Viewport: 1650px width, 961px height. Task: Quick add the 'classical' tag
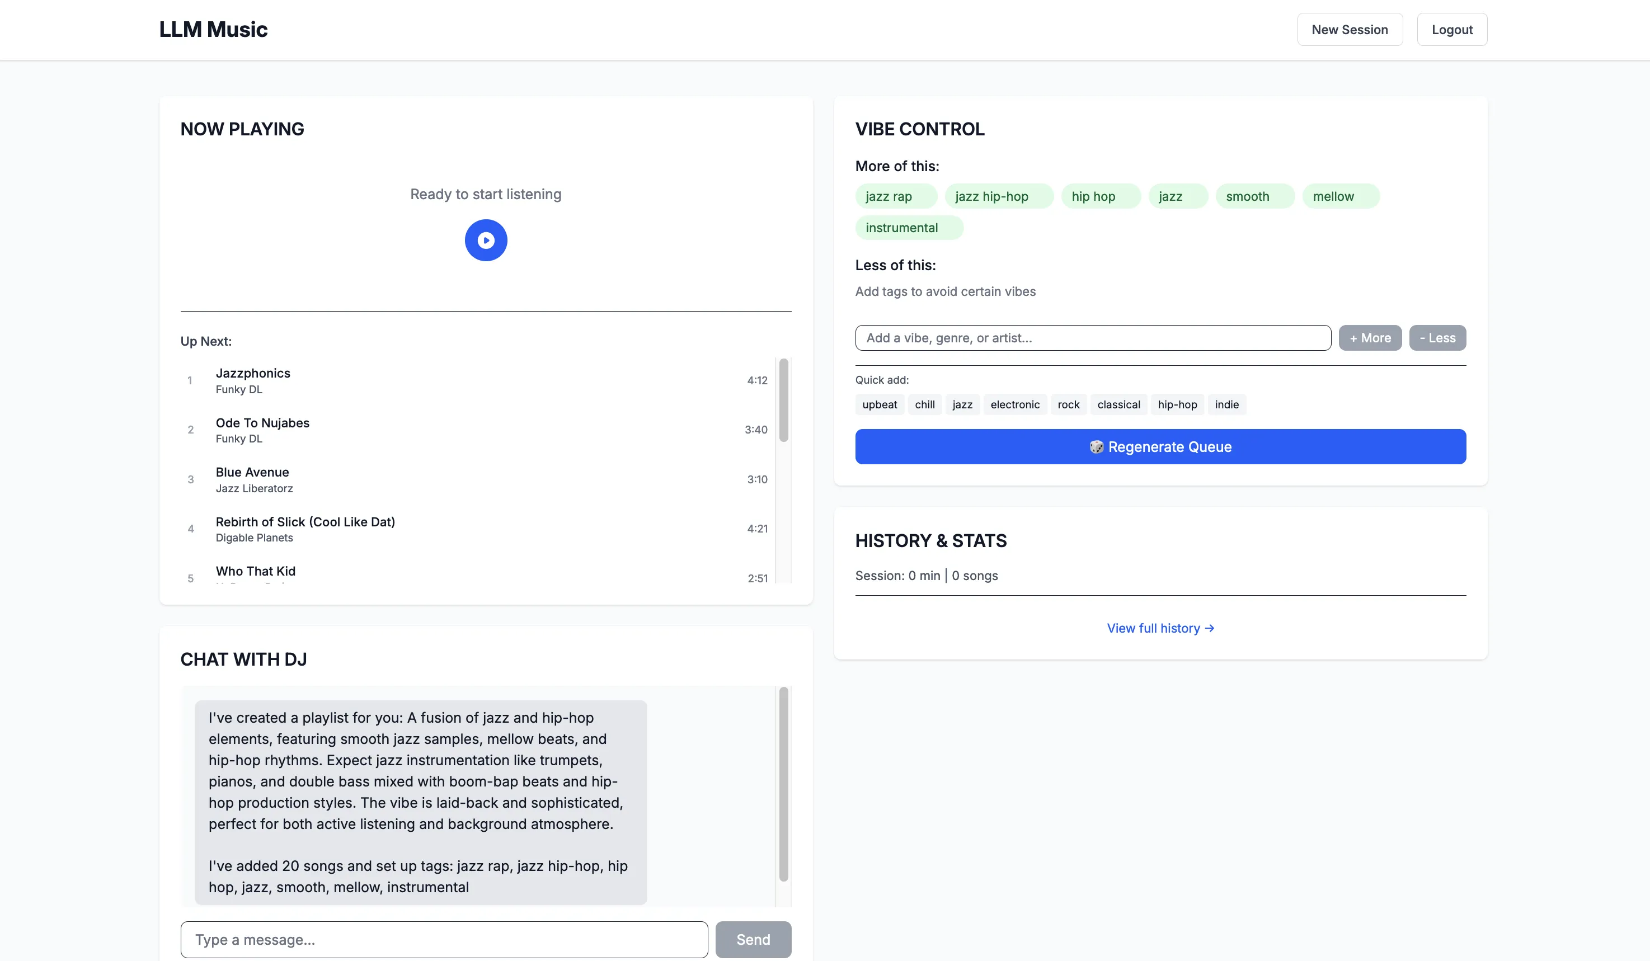[1118, 404]
